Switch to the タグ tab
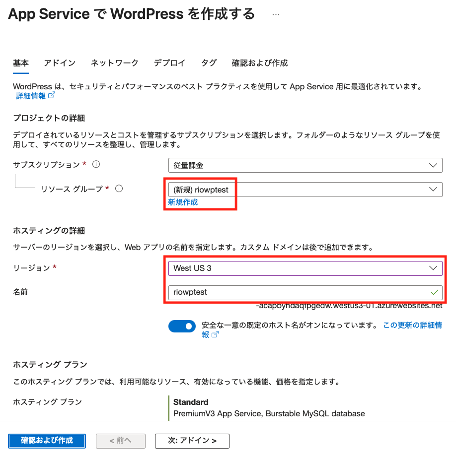 209,63
